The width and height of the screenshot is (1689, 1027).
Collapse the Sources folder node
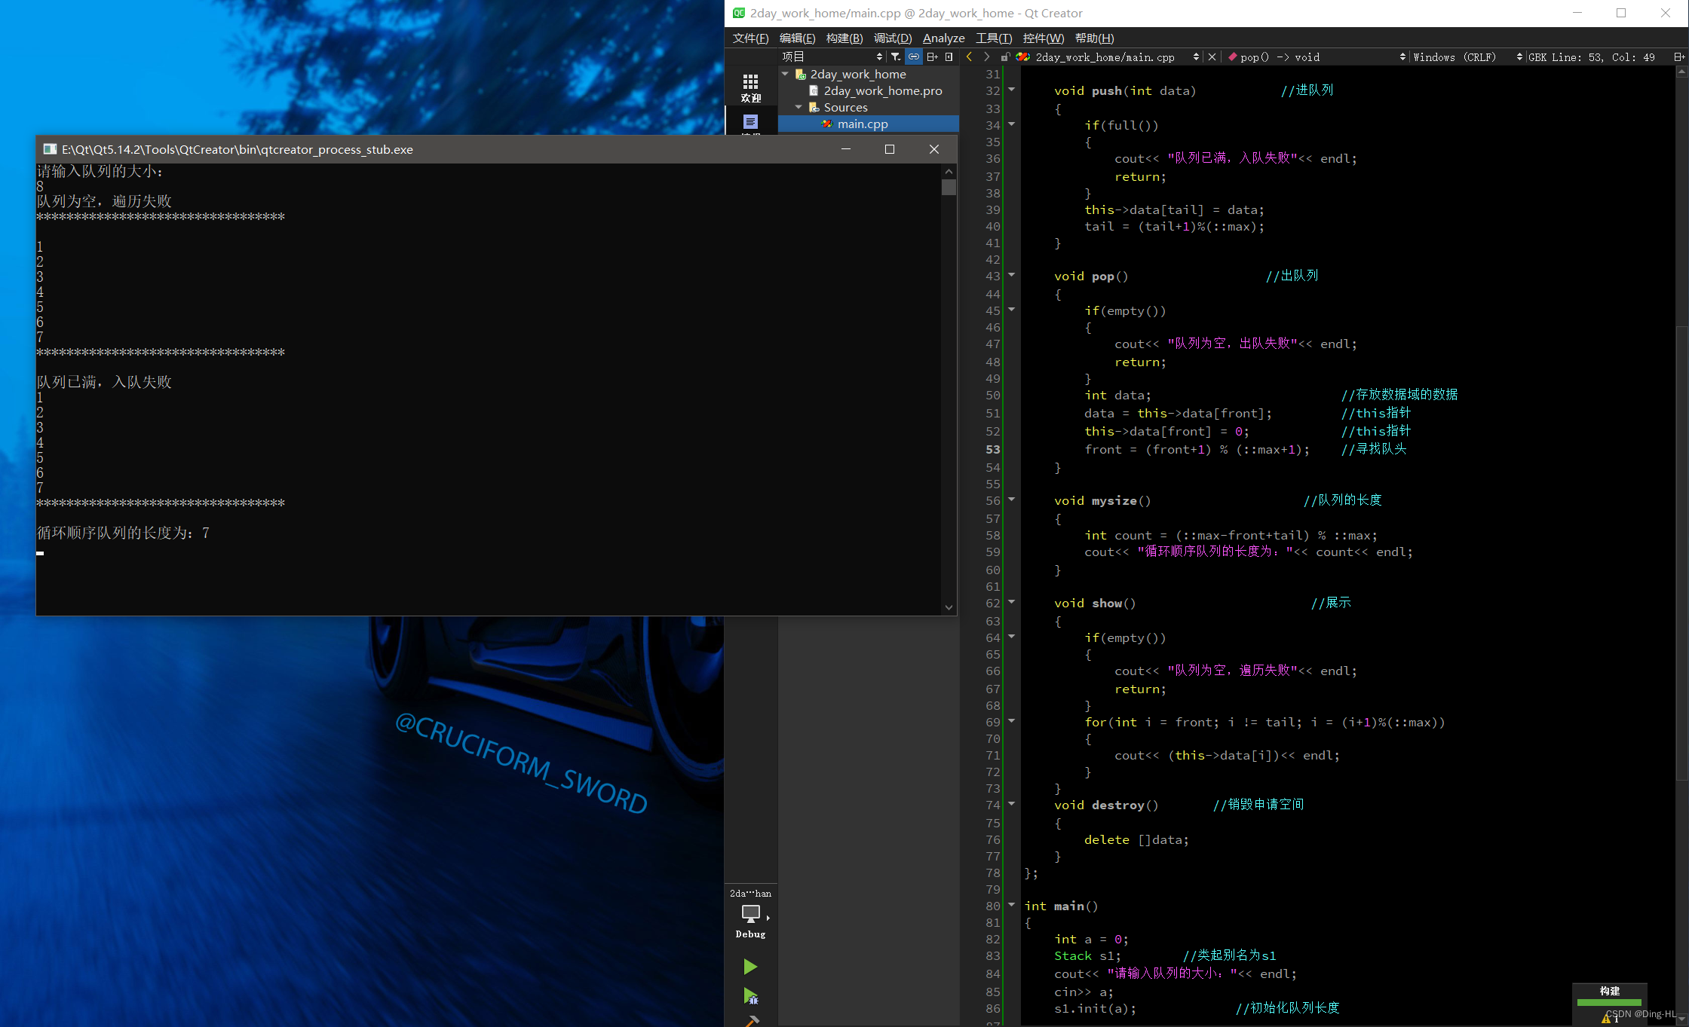799,107
